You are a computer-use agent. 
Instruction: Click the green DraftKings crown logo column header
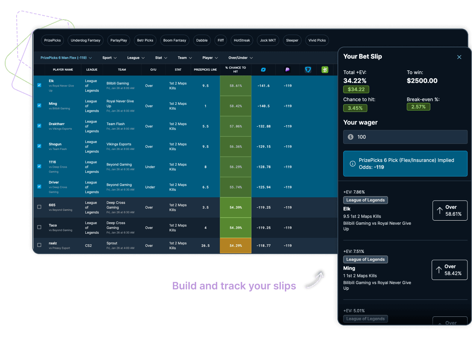pyautogui.click(x=325, y=70)
